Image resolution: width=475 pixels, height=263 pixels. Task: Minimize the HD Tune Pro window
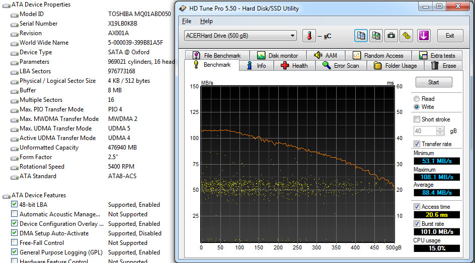(x=426, y=7)
